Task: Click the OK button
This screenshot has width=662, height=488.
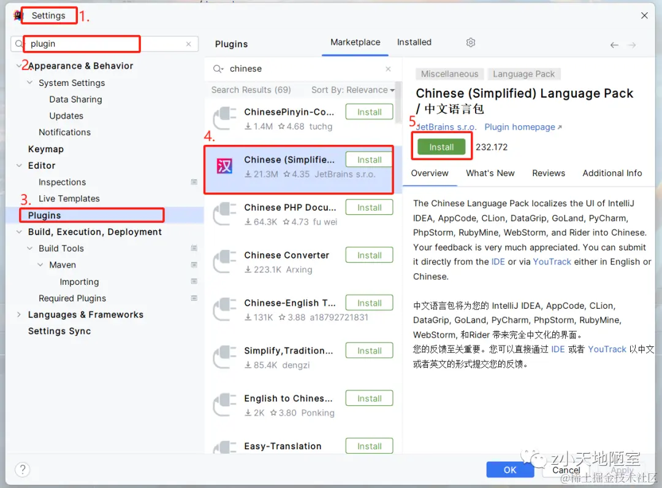Action: (x=509, y=470)
